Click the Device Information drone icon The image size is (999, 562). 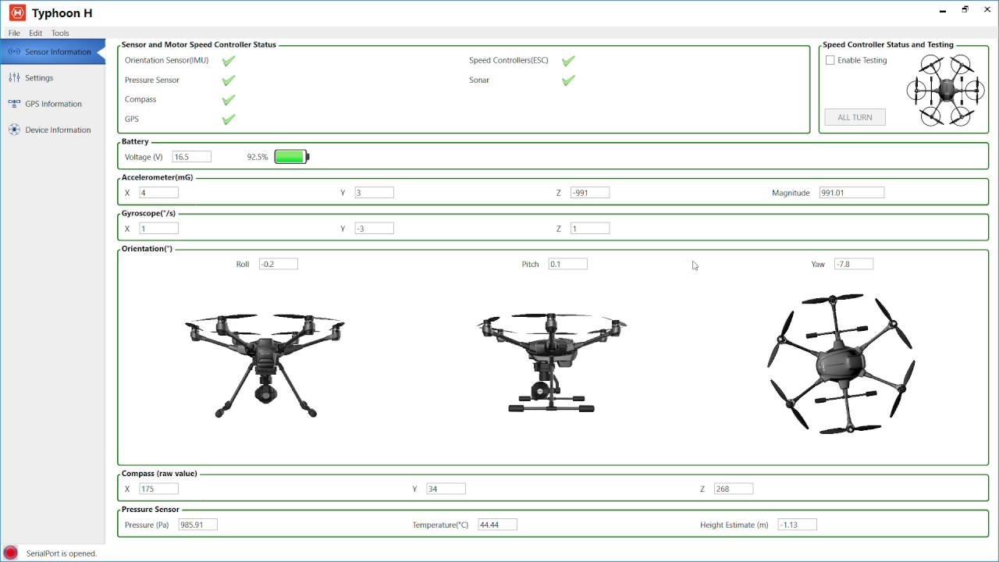pos(14,130)
